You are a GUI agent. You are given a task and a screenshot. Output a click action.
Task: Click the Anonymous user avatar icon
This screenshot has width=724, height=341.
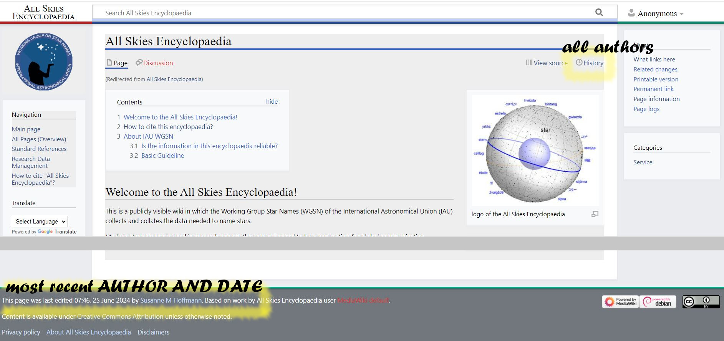click(x=631, y=13)
